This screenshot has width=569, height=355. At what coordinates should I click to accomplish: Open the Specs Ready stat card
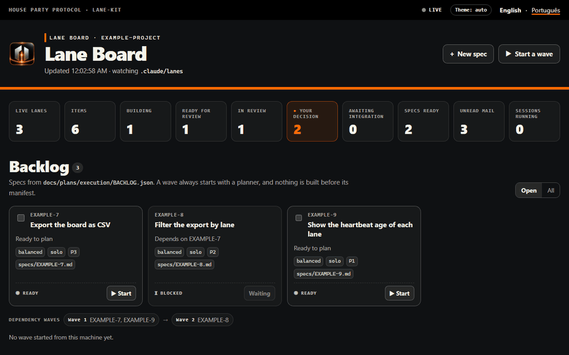coord(423,121)
